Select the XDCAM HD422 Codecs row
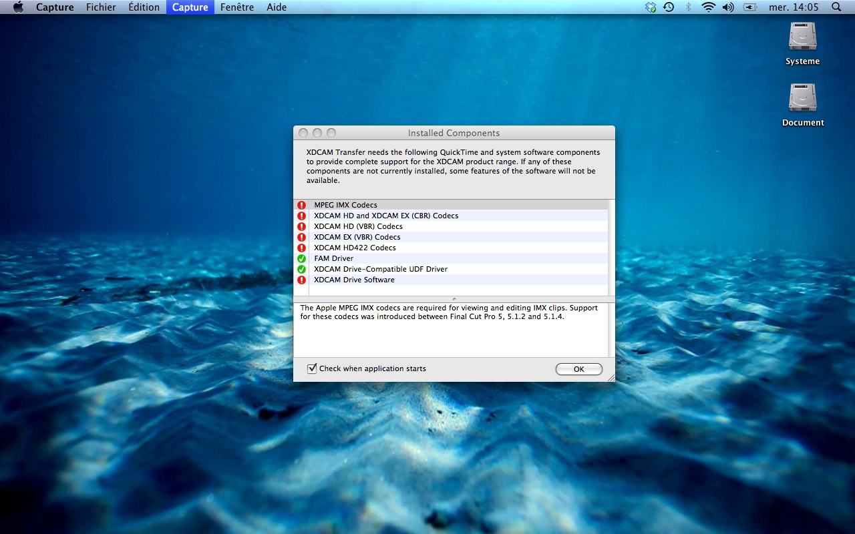Viewport: 855px width, 534px height. (x=452, y=248)
